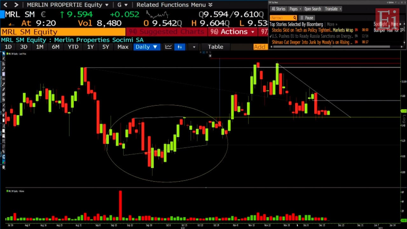407x229 pixels.
Task: Select the 1D time range
Action: click(x=8, y=47)
